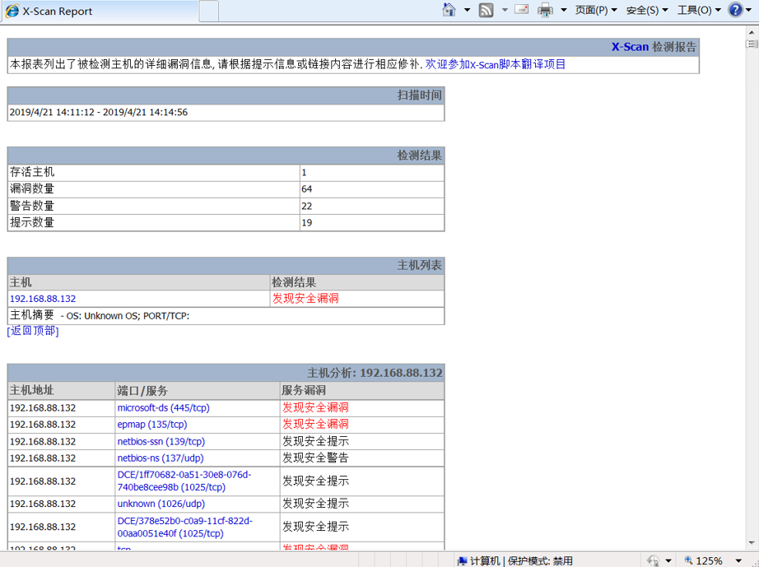This screenshot has height=567, width=759.
Task: Click the privacy report icon in status bar
Action: click(x=654, y=560)
